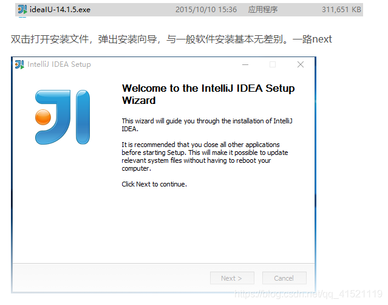Minimize the IntelliJ IDEA Setup window

coord(245,64)
